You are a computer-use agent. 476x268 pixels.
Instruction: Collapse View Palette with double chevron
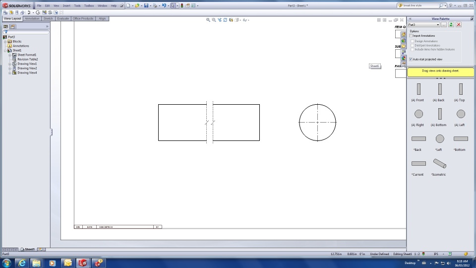tap(410, 19)
